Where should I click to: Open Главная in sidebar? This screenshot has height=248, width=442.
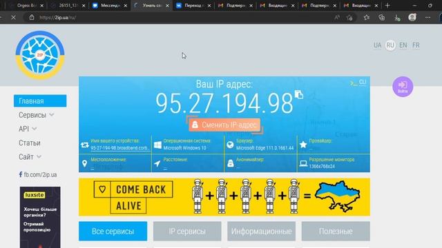pos(40,101)
